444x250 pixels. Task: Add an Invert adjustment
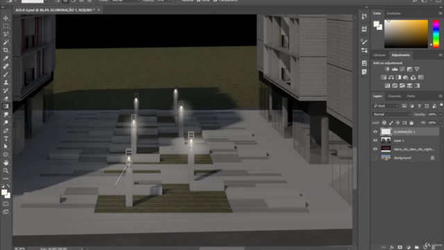coord(387,85)
